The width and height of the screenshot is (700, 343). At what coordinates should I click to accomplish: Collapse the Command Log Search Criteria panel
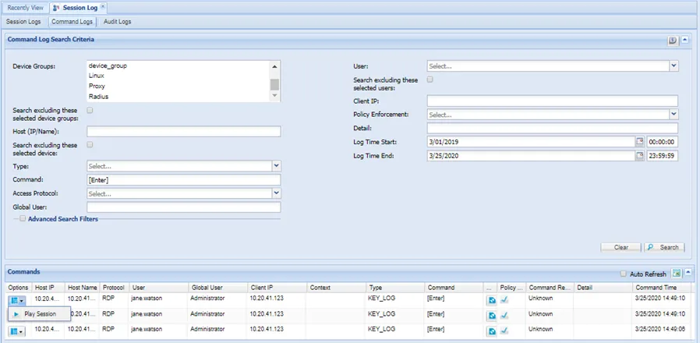coord(685,39)
